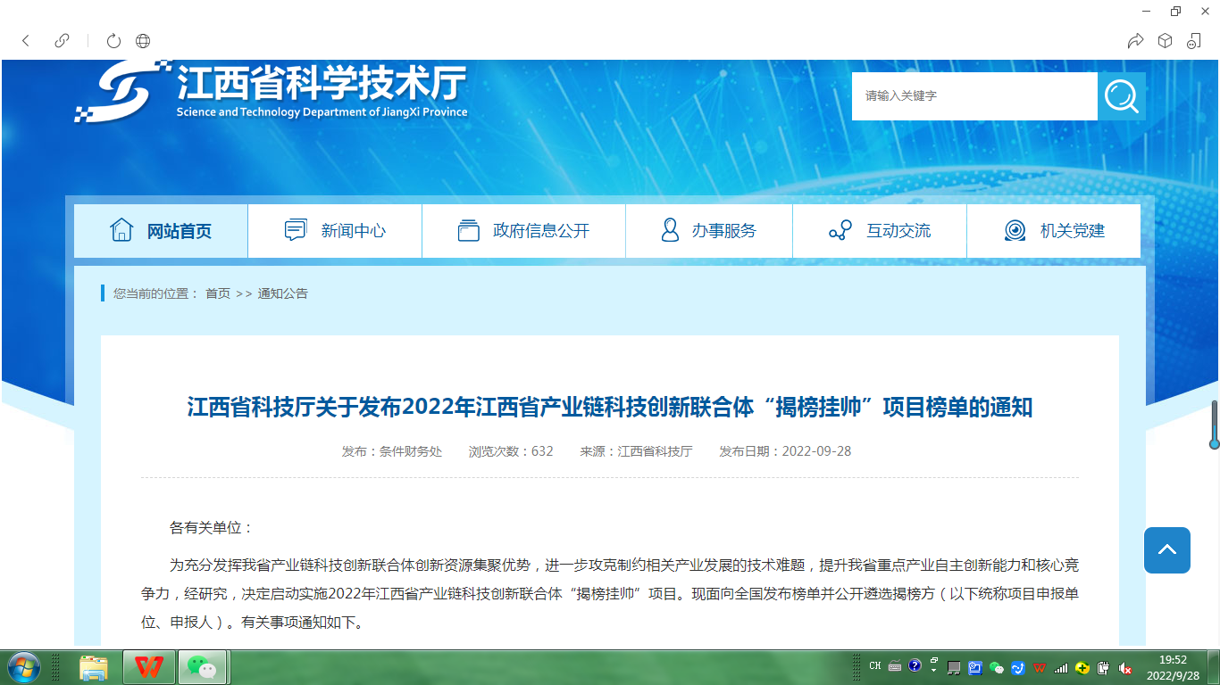Open the 新闻中心 navigation tab
Viewport: 1220px width, 685px height.
(335, 231)
